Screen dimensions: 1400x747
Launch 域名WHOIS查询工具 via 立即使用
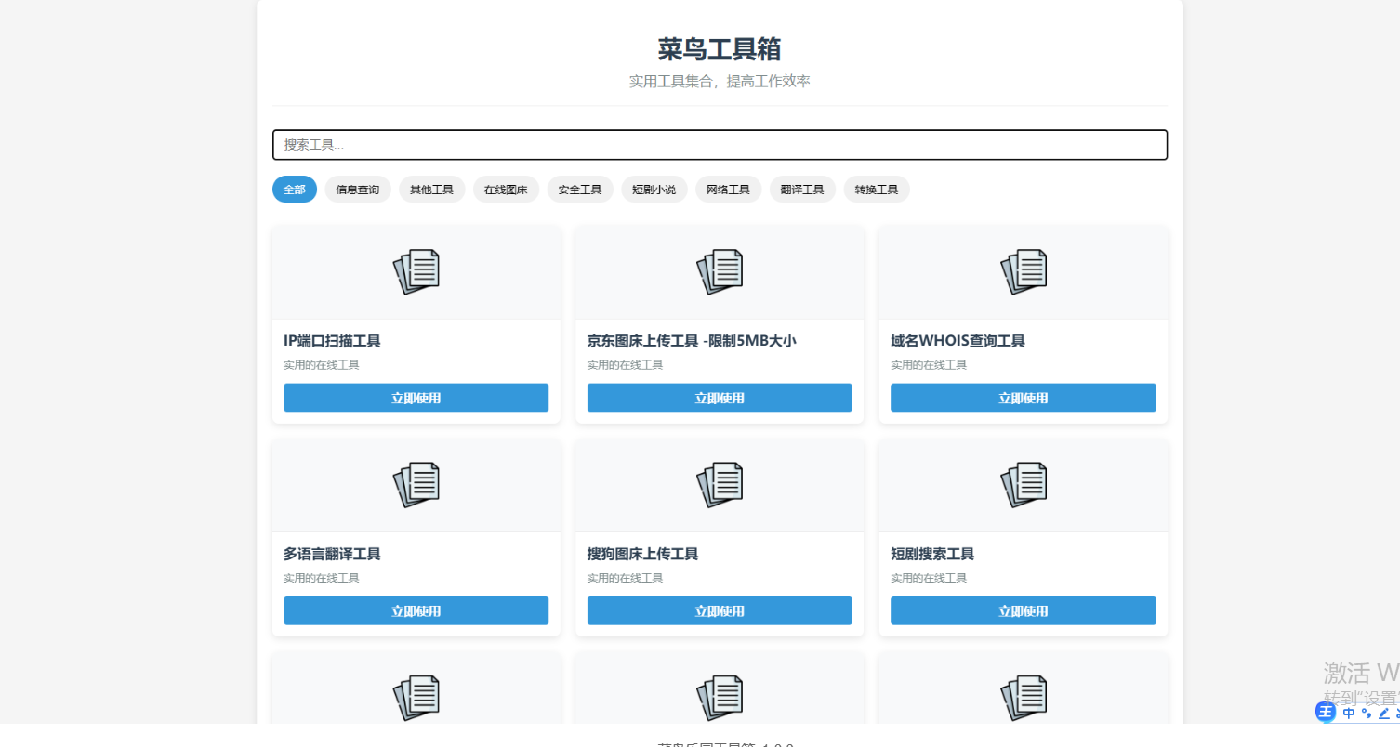[x=1024, y=398]
